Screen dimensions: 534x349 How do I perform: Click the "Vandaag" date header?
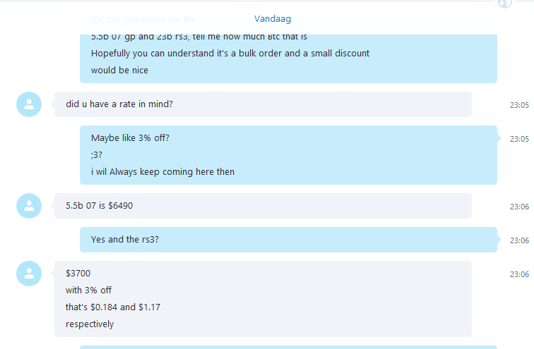point(273,19)
